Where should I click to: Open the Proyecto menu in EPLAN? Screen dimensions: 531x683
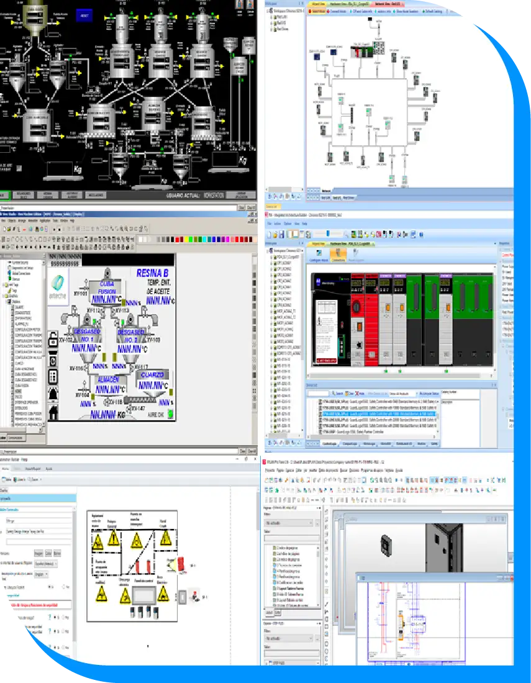point(270,470)
